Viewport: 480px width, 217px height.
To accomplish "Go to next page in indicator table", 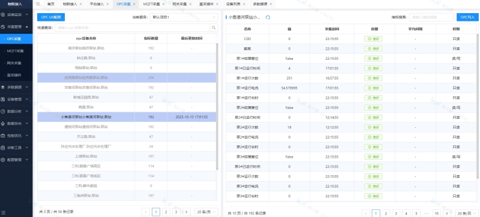I will (447, 213).
